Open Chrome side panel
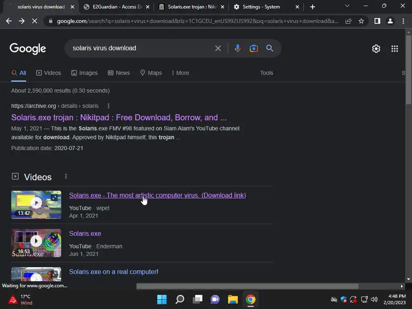This screenshot has height=309, width=412. tap(377, 21)
